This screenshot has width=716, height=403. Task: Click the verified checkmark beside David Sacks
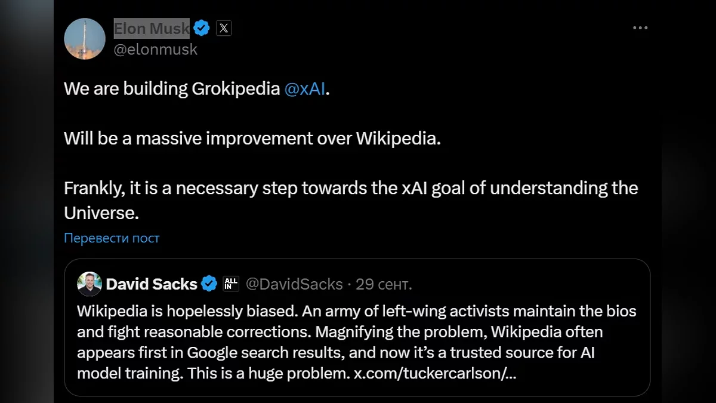pos(209,284)
